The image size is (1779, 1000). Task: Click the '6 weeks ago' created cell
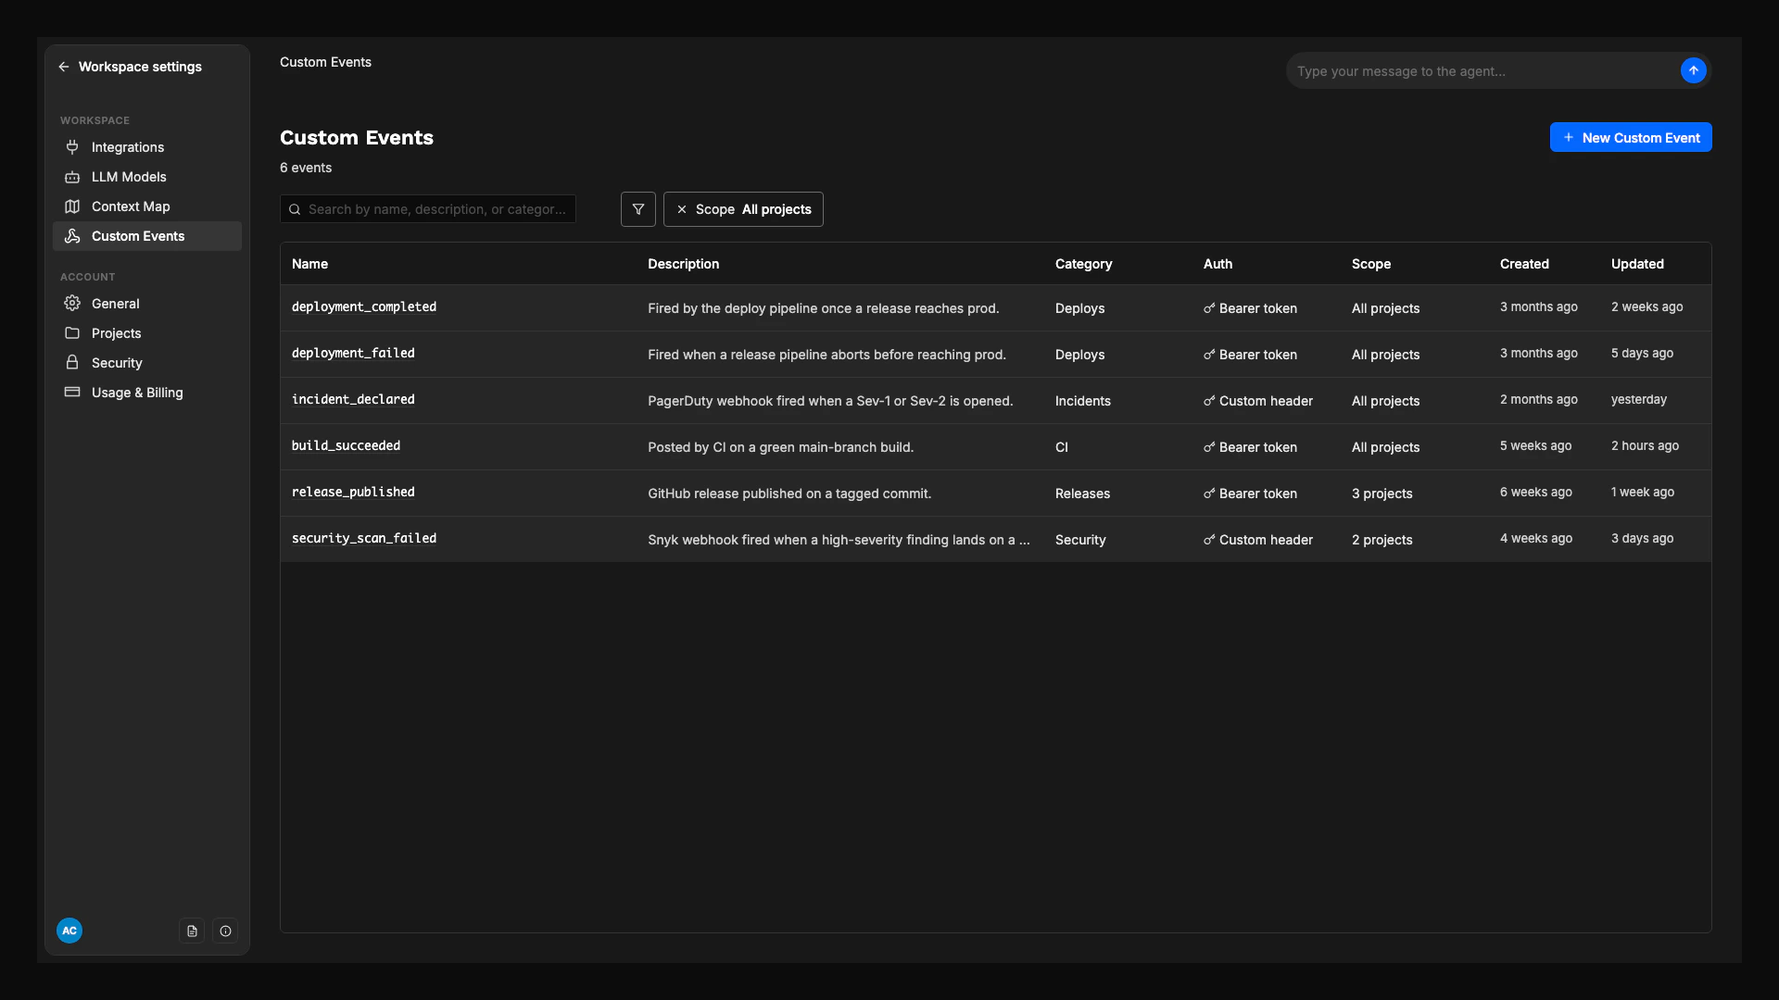pyautogui.click(x=1535, y=492)
